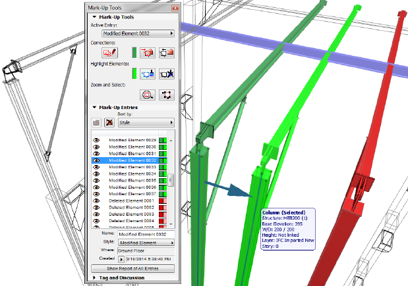Click the Zoom to Elements magnifier icon
Viewport: 408px width, 286px height.
148,95
